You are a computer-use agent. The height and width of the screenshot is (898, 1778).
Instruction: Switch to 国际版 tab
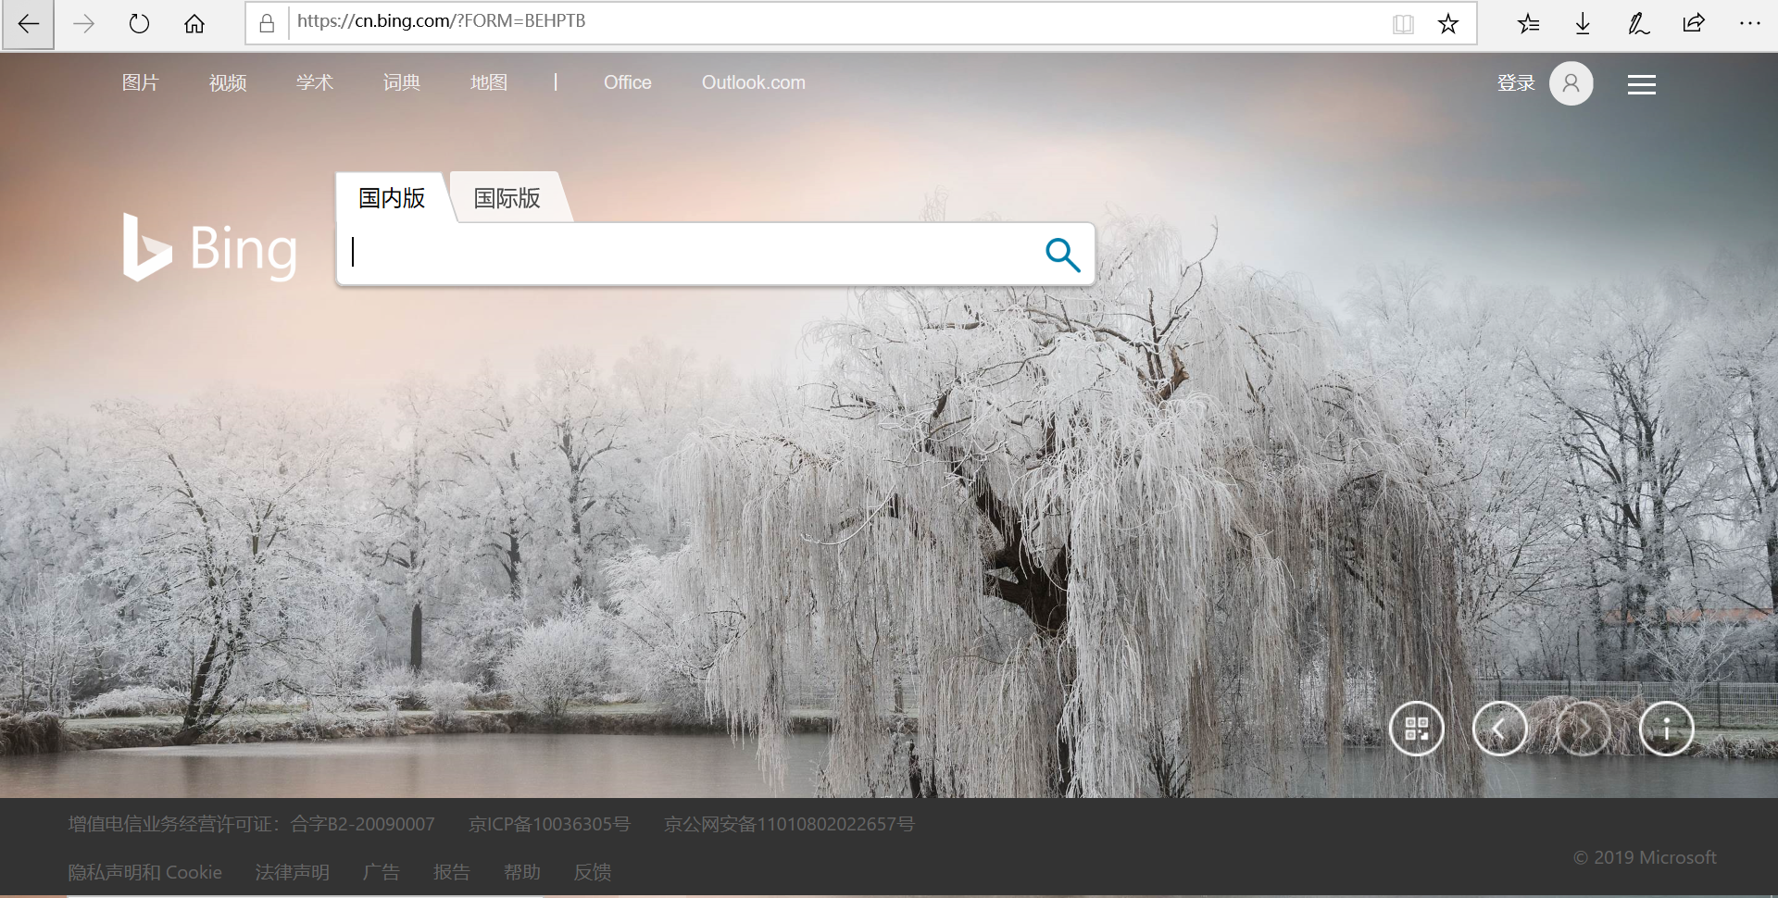pyautogui.click(x=507, y=197)
